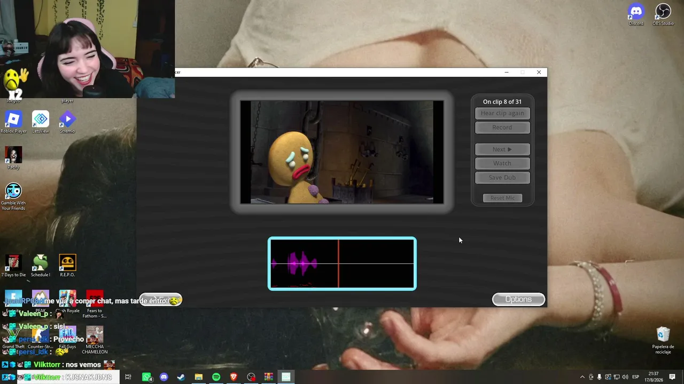
Task: Click the Hear clip again button
Action: [x=502, y=113]
